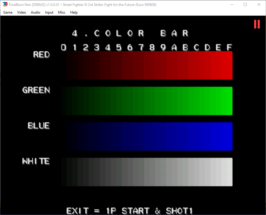Click the column label '4' above bars

[108, 47]
